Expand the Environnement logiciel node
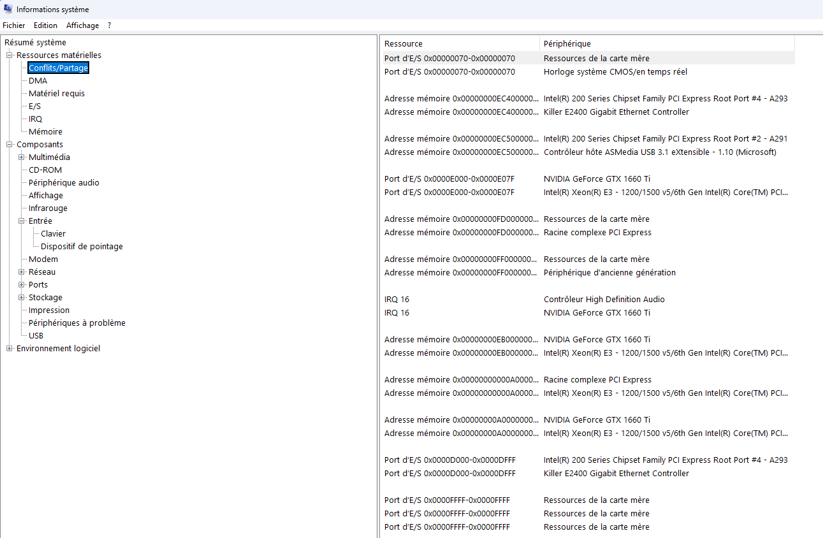823x538 pixels. pos(10,349)
